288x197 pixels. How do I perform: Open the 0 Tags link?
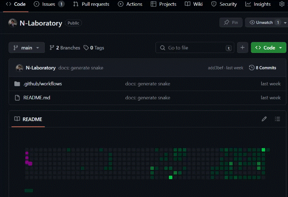94,48
